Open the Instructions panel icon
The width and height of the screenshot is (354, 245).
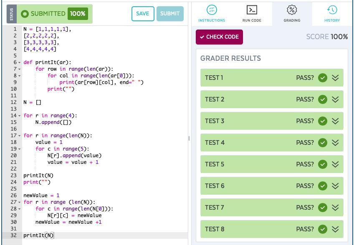click(x=212, y=10)
